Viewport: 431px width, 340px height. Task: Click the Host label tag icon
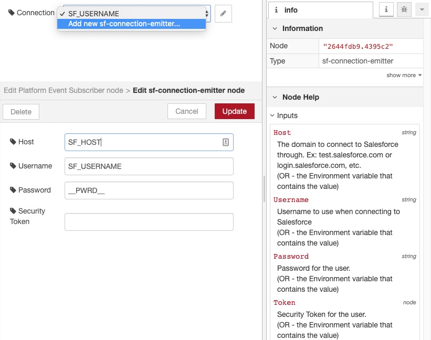pyautogui.click(x=13, y=142)
